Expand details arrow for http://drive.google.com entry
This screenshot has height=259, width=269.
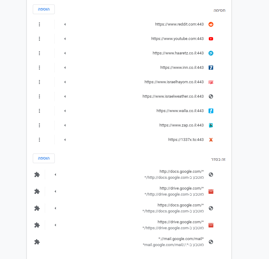click(55, 191)
